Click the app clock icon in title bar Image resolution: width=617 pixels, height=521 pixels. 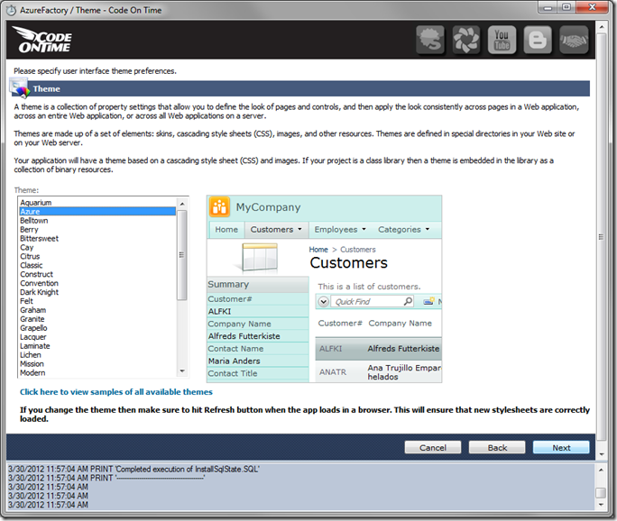click(x=12, y=10)
